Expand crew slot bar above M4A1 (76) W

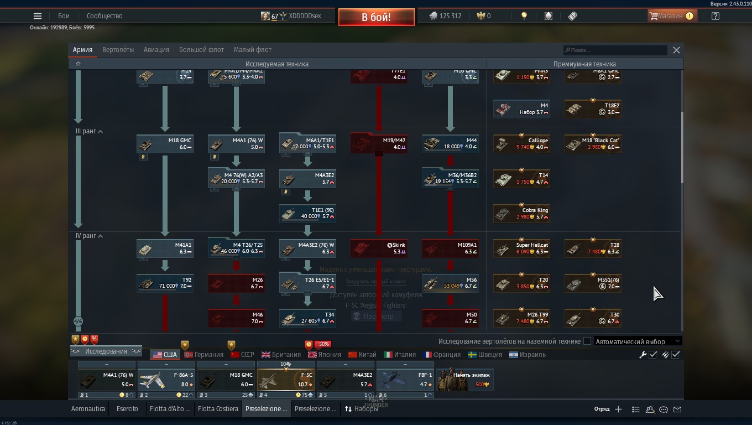[107, 365]
